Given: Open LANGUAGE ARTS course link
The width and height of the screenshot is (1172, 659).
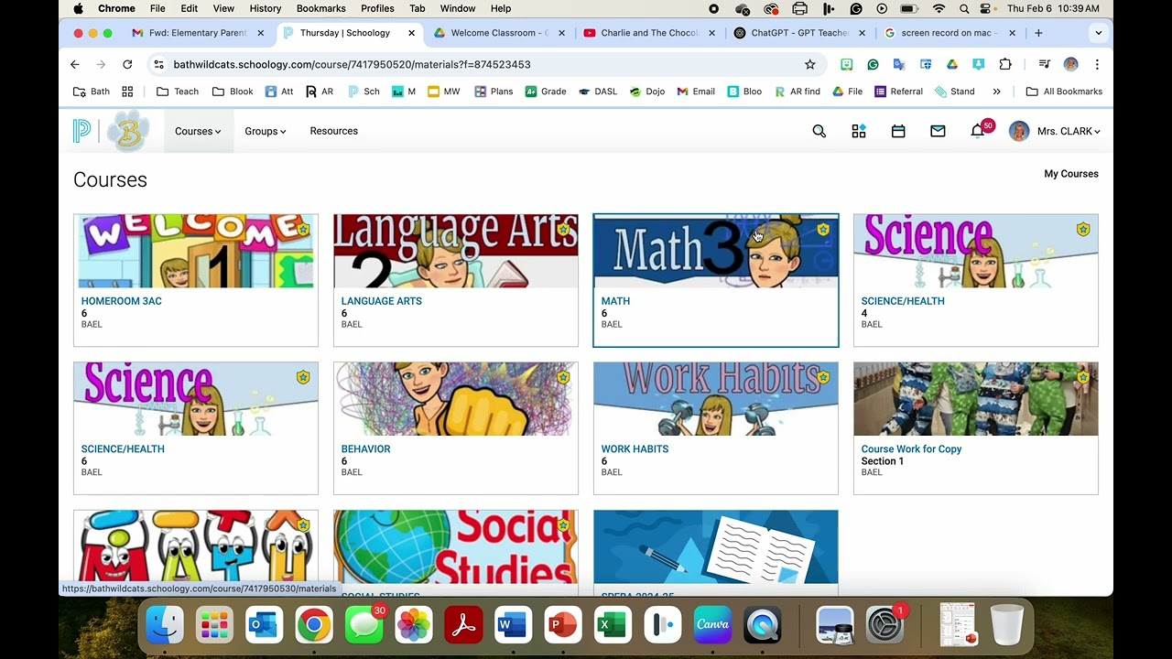Looking at the screenshot, I should click(x=381, y=301).
